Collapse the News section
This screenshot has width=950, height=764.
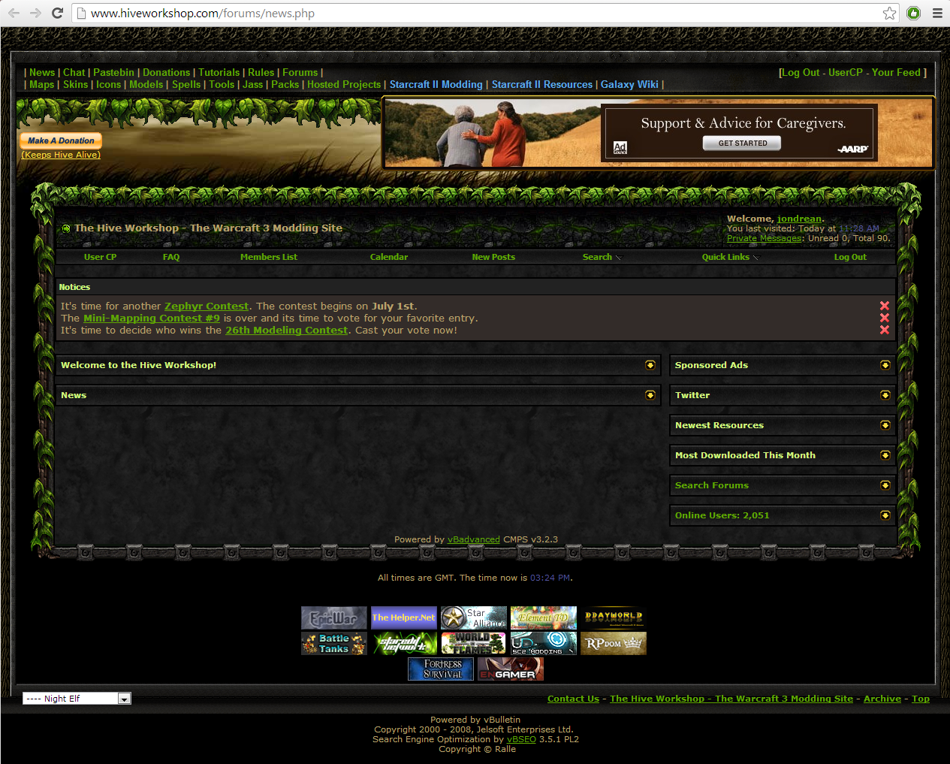click(650, 395)
